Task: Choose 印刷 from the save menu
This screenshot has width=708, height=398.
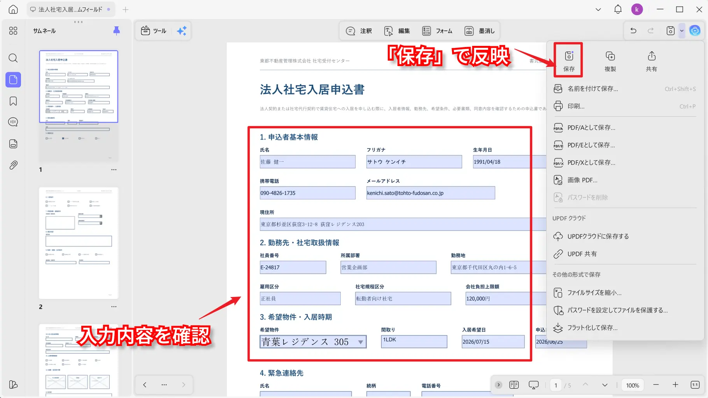Action: (624, 106)
